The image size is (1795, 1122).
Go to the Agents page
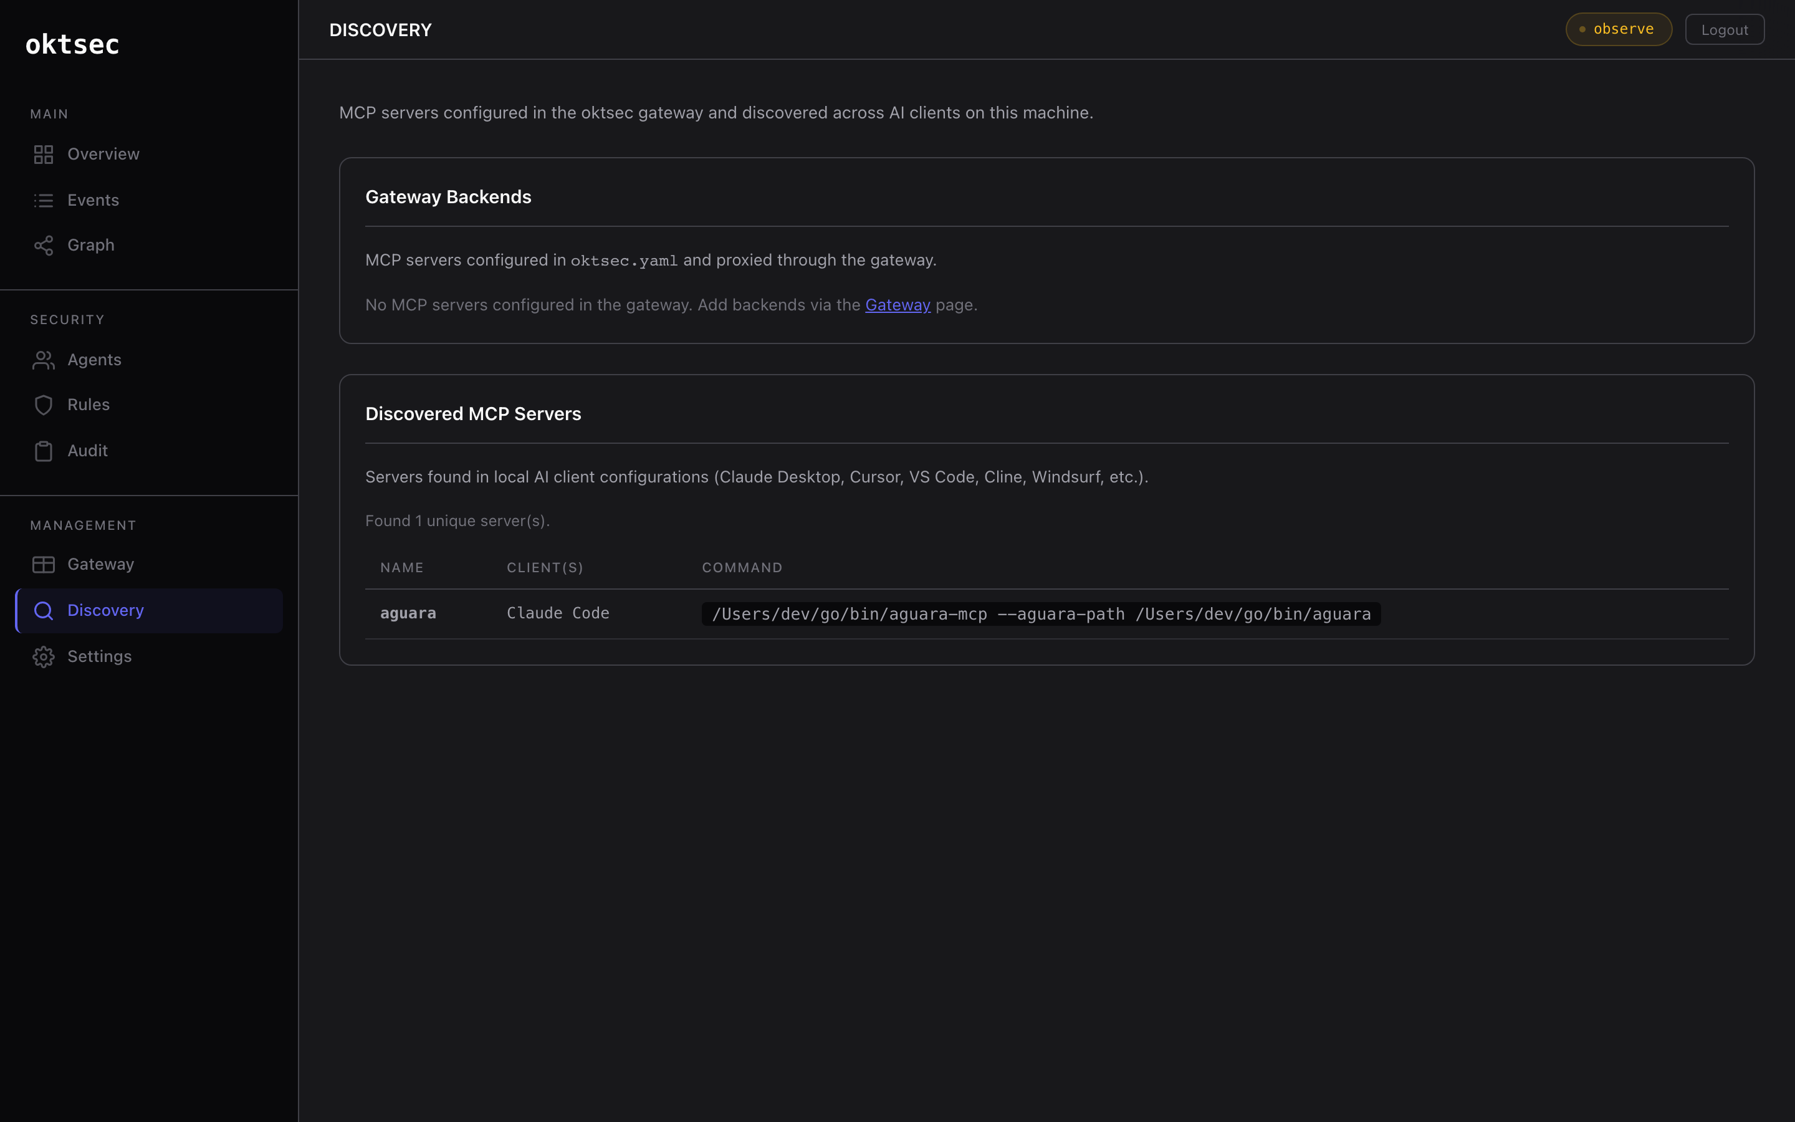coord(94,360)
